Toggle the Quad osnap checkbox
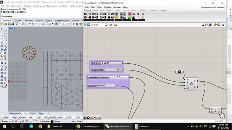This screenshot has width=232, height=130. (x=65, y=118)
